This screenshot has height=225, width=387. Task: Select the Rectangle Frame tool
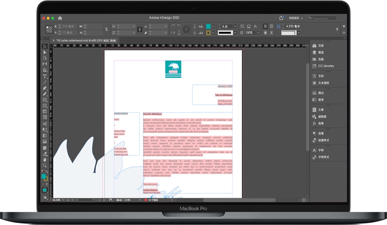[x=45, y=100]
